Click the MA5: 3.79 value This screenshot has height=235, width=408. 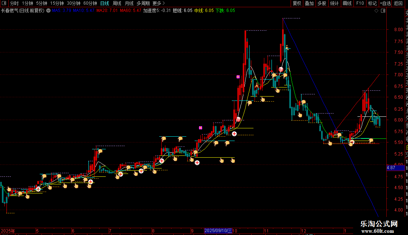click(61, 11)
